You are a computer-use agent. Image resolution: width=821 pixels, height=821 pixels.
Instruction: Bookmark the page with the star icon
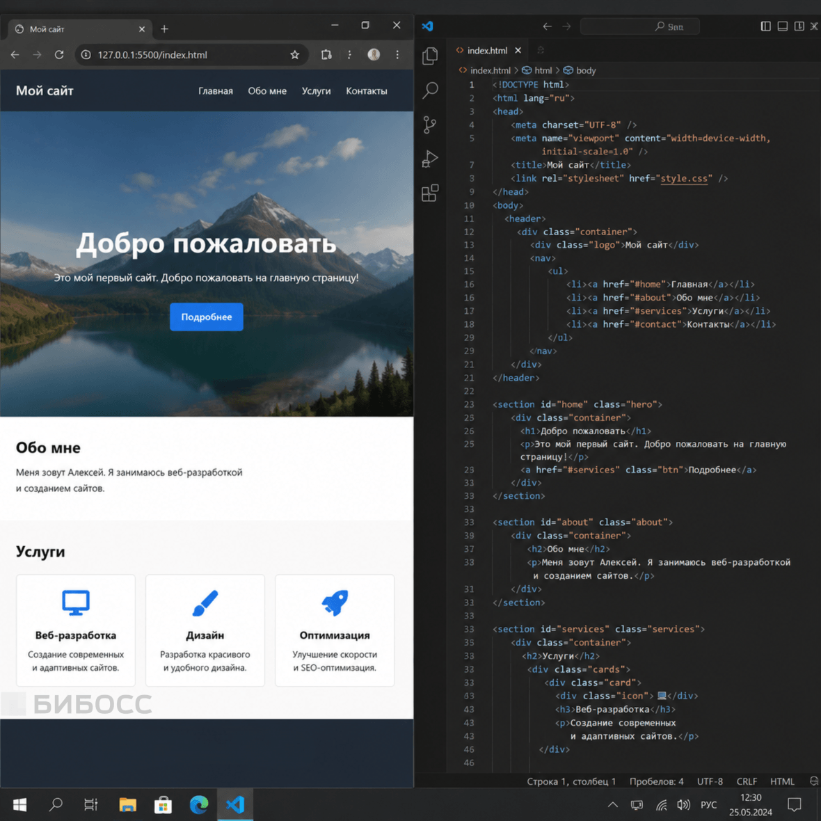[295, 54]
